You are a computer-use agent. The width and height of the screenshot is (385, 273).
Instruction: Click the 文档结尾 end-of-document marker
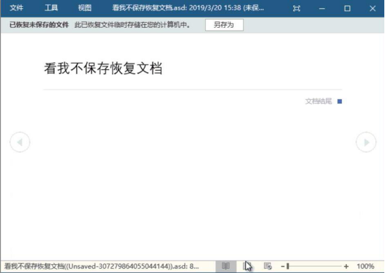pos(323,101)
